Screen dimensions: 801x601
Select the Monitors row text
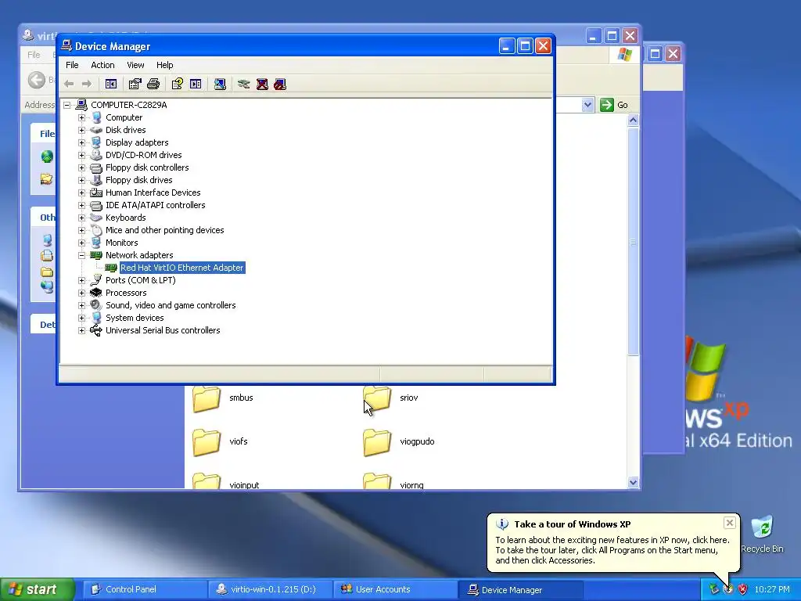click(x=121, y=243)
